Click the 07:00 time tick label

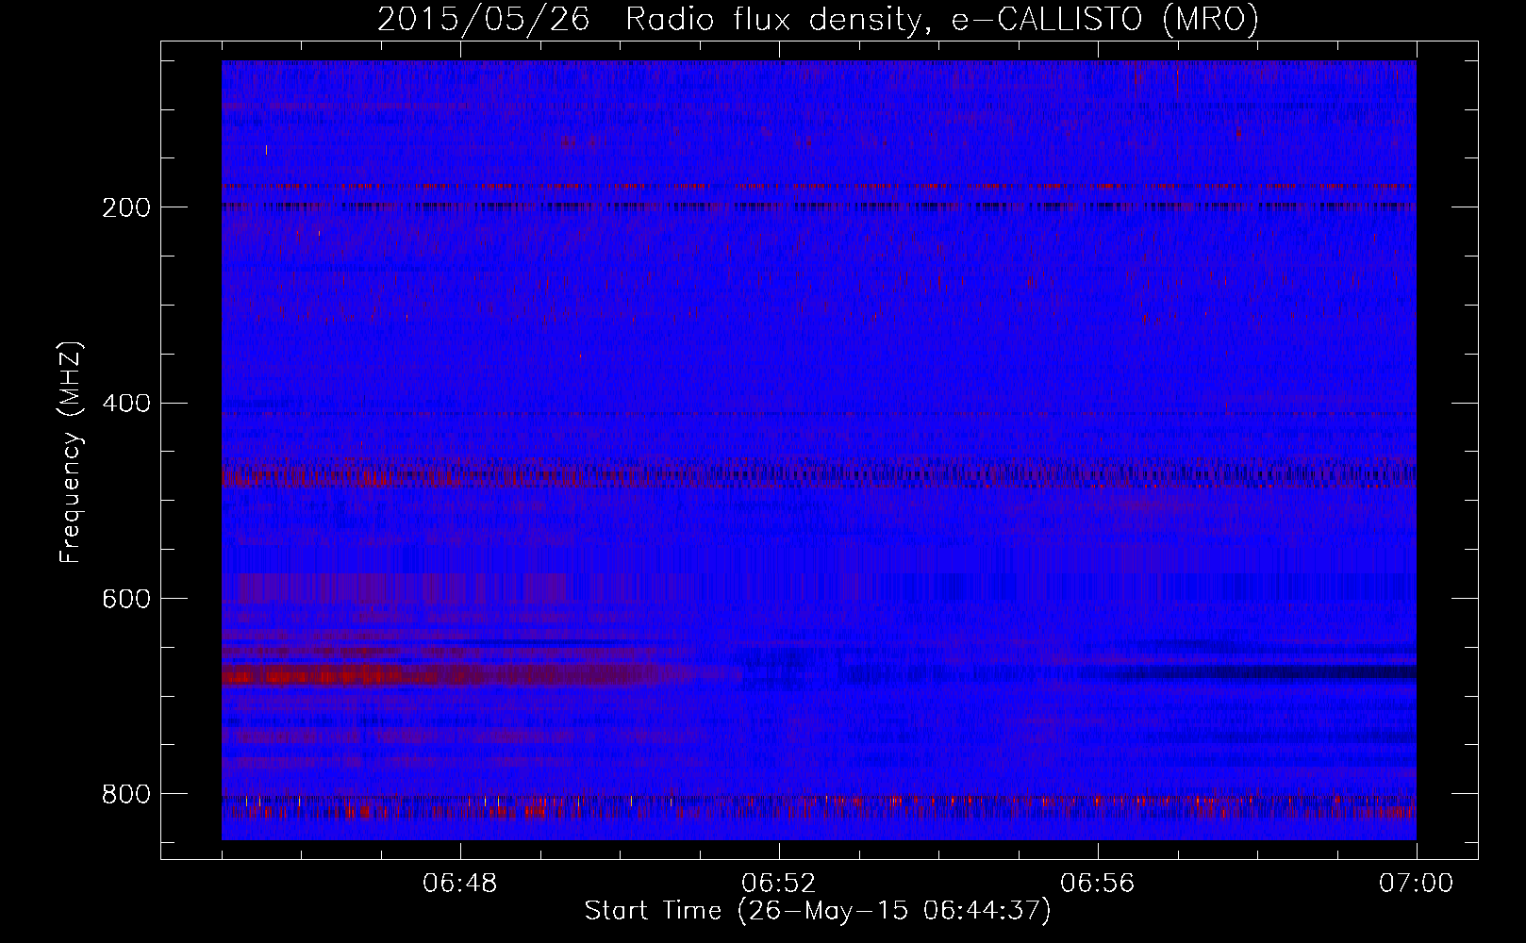click(1416, 884)
